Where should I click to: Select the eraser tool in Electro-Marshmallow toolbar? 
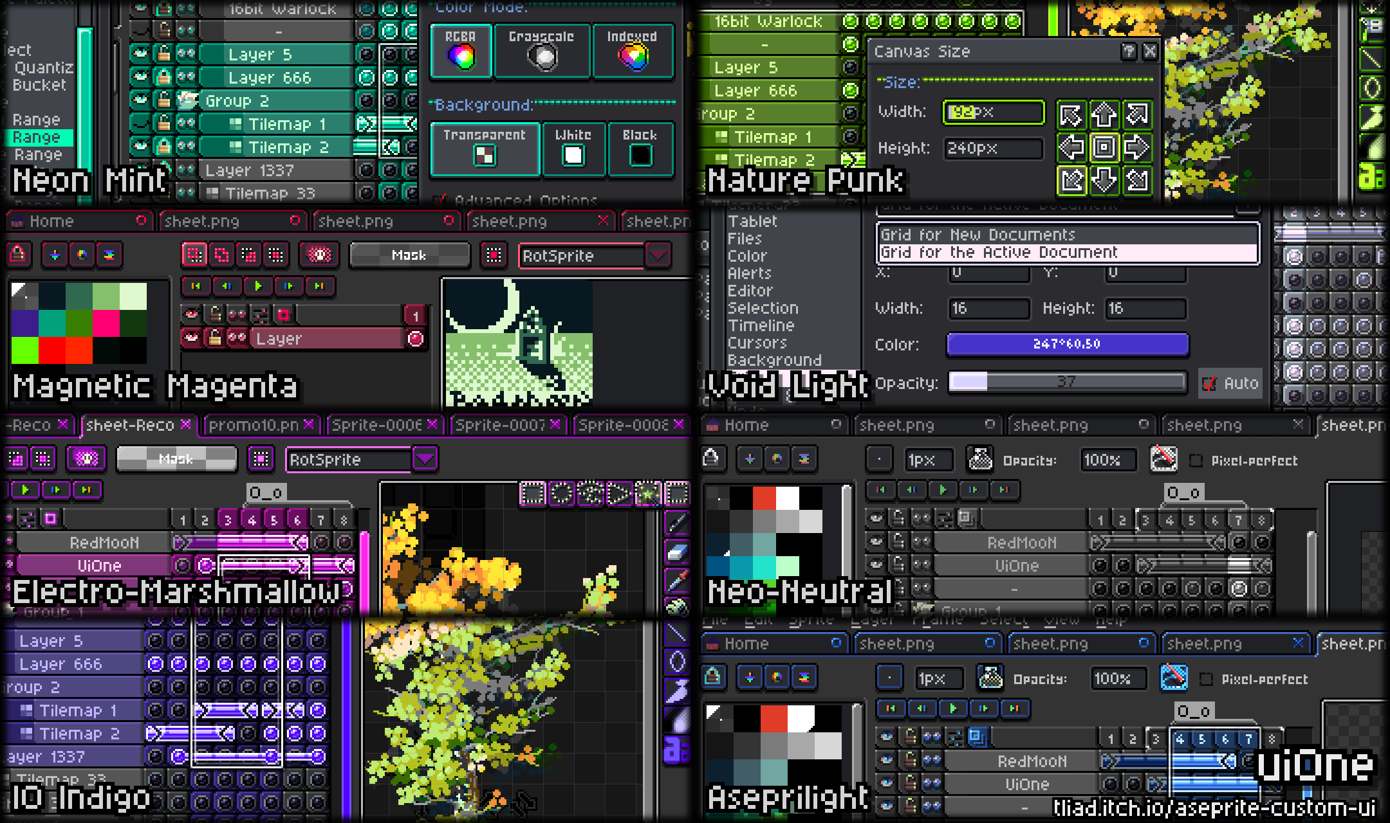pos(676,552)
